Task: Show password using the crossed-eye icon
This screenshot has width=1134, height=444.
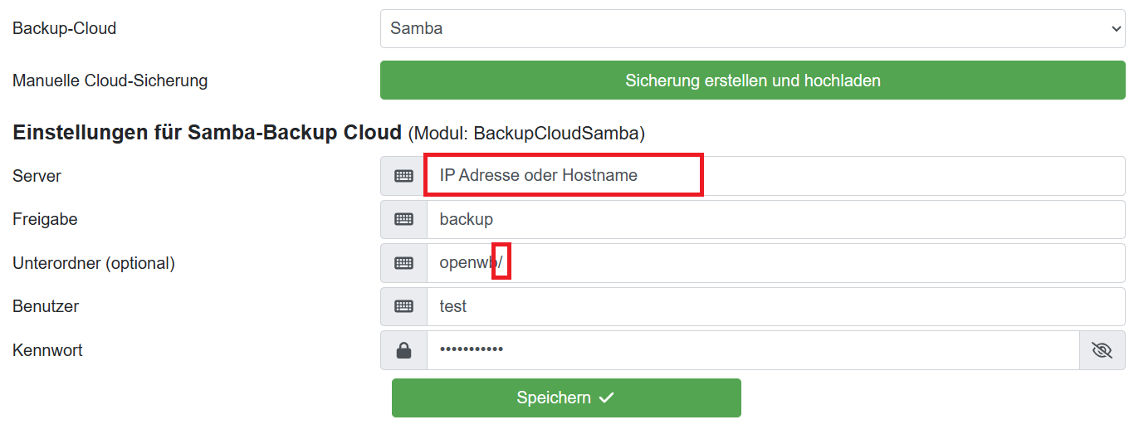Action: coord(1102,350)
